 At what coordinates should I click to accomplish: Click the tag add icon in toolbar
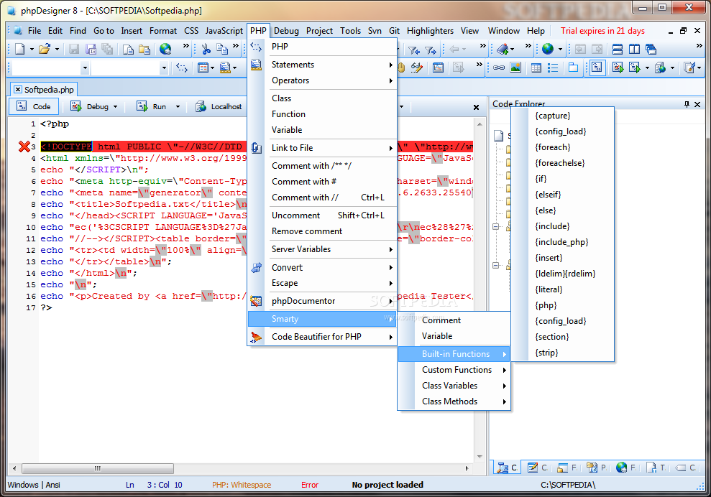[x=503, y=49]
